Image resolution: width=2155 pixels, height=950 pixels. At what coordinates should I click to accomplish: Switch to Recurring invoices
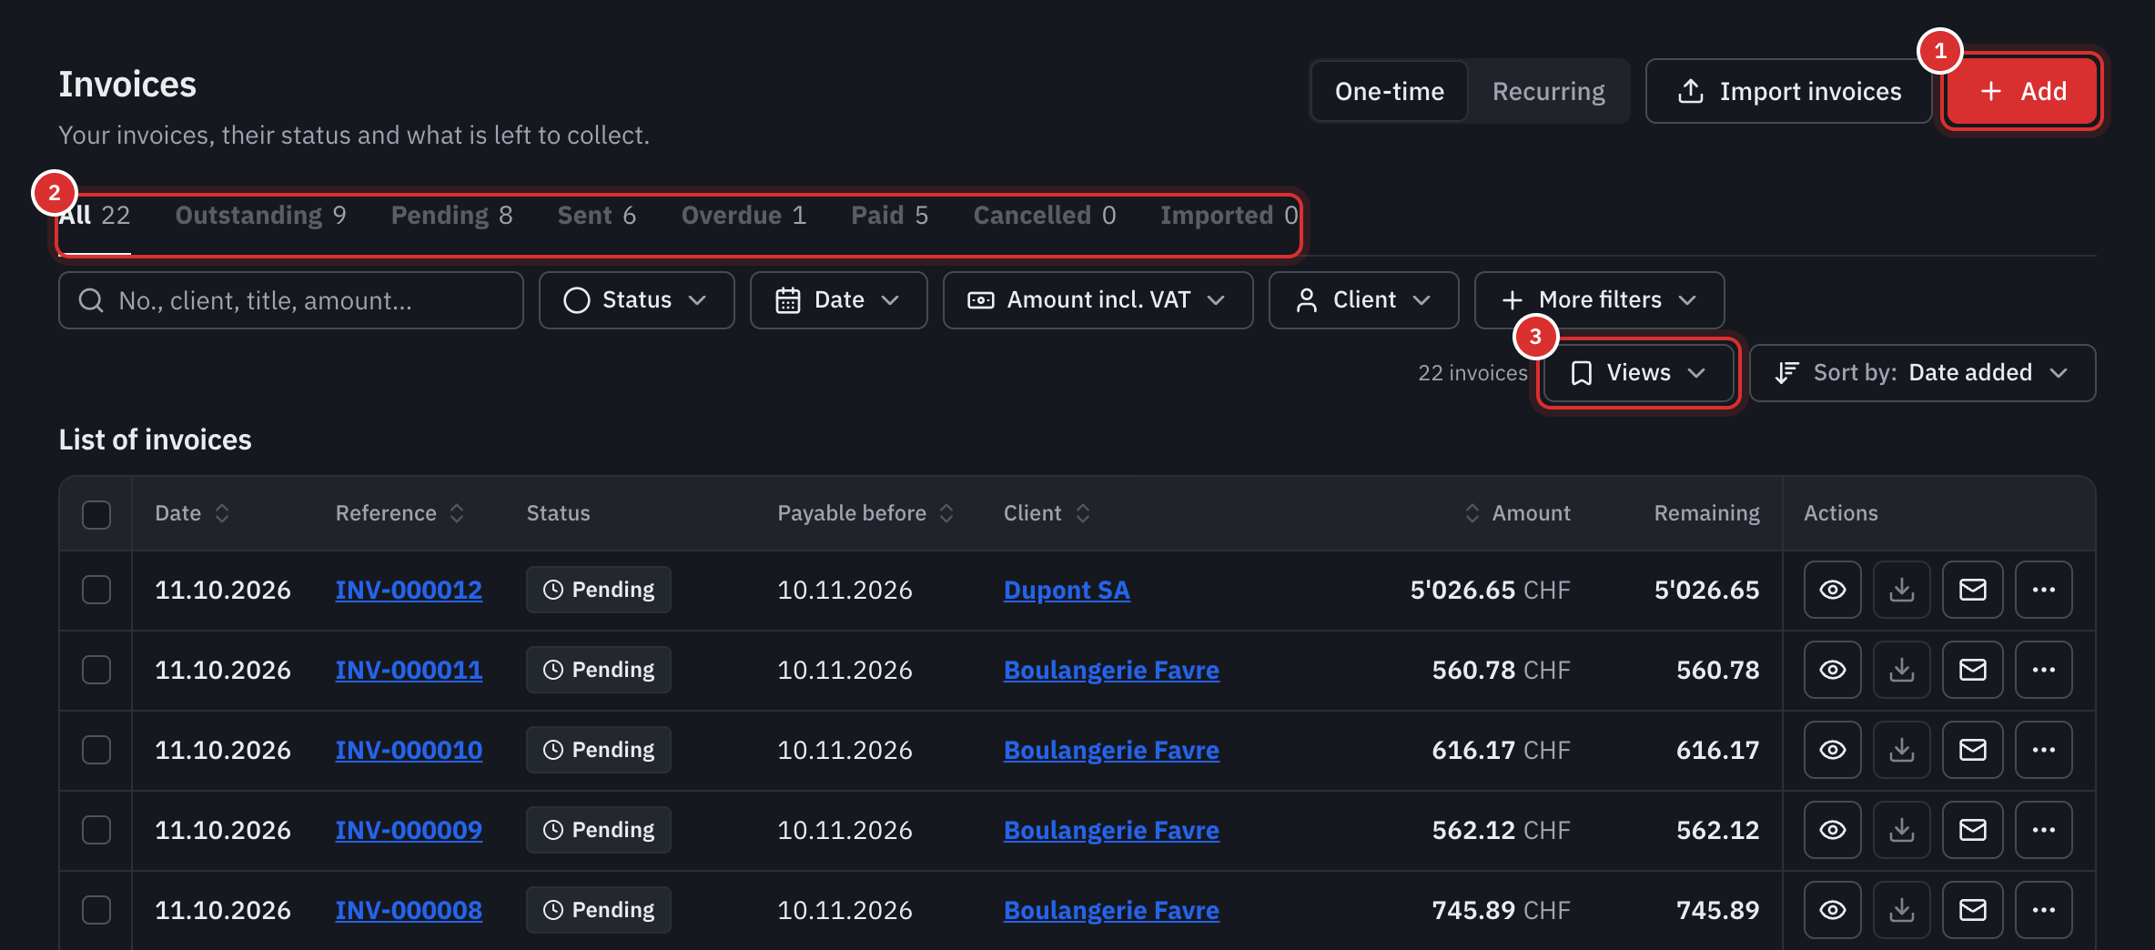pos(1548,91)
